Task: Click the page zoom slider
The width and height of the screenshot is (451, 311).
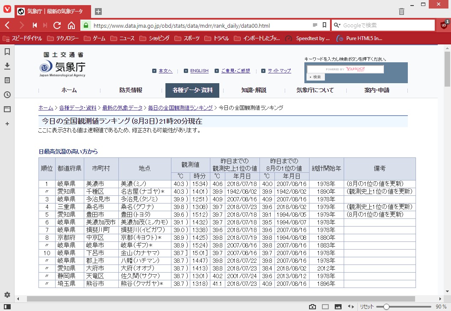Action: tap(386, 306)
